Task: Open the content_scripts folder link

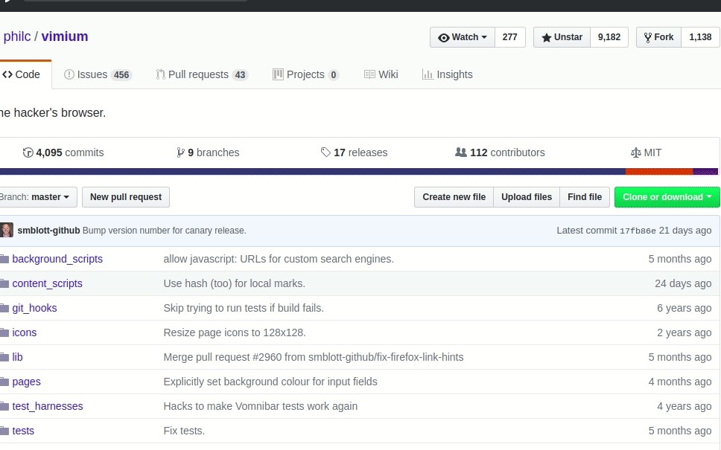Action: tap(47, 283)
